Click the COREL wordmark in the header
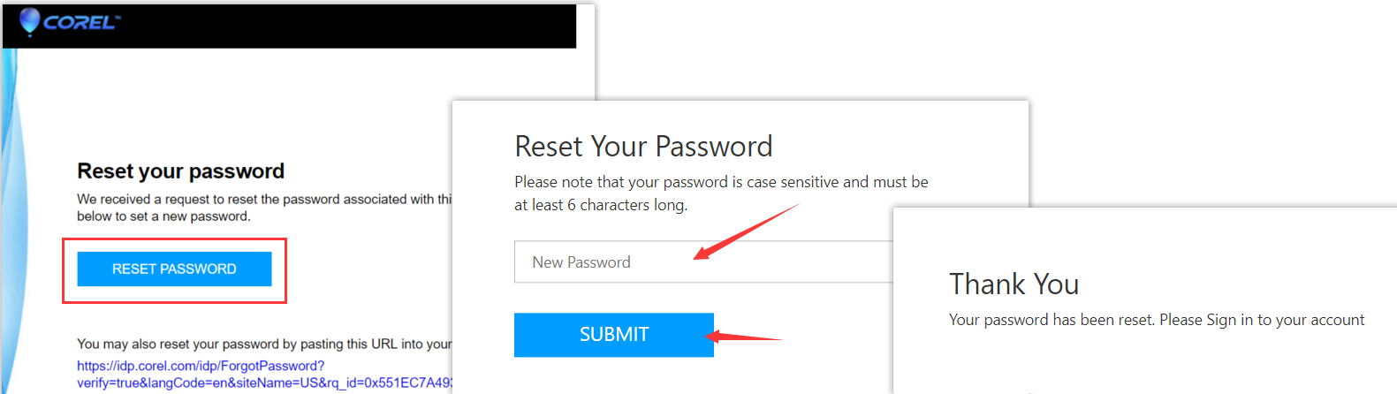 pos(80,22)
